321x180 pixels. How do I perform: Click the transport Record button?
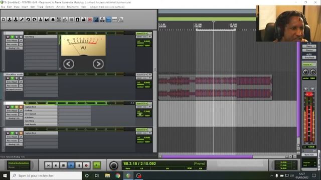tap(86, 165)
